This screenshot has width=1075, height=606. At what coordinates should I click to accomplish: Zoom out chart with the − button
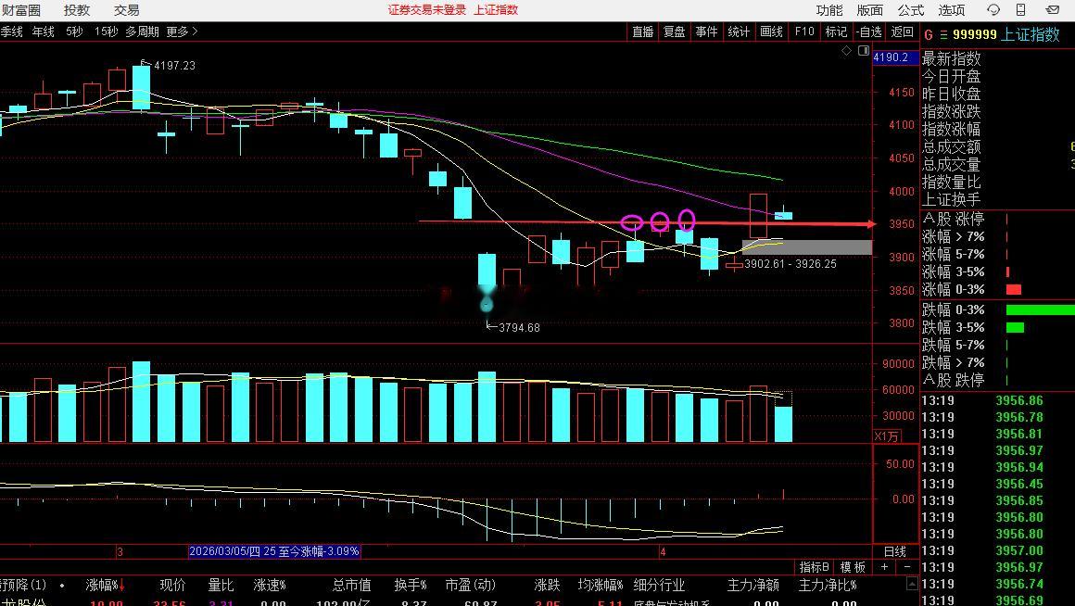tap(907, 567)
